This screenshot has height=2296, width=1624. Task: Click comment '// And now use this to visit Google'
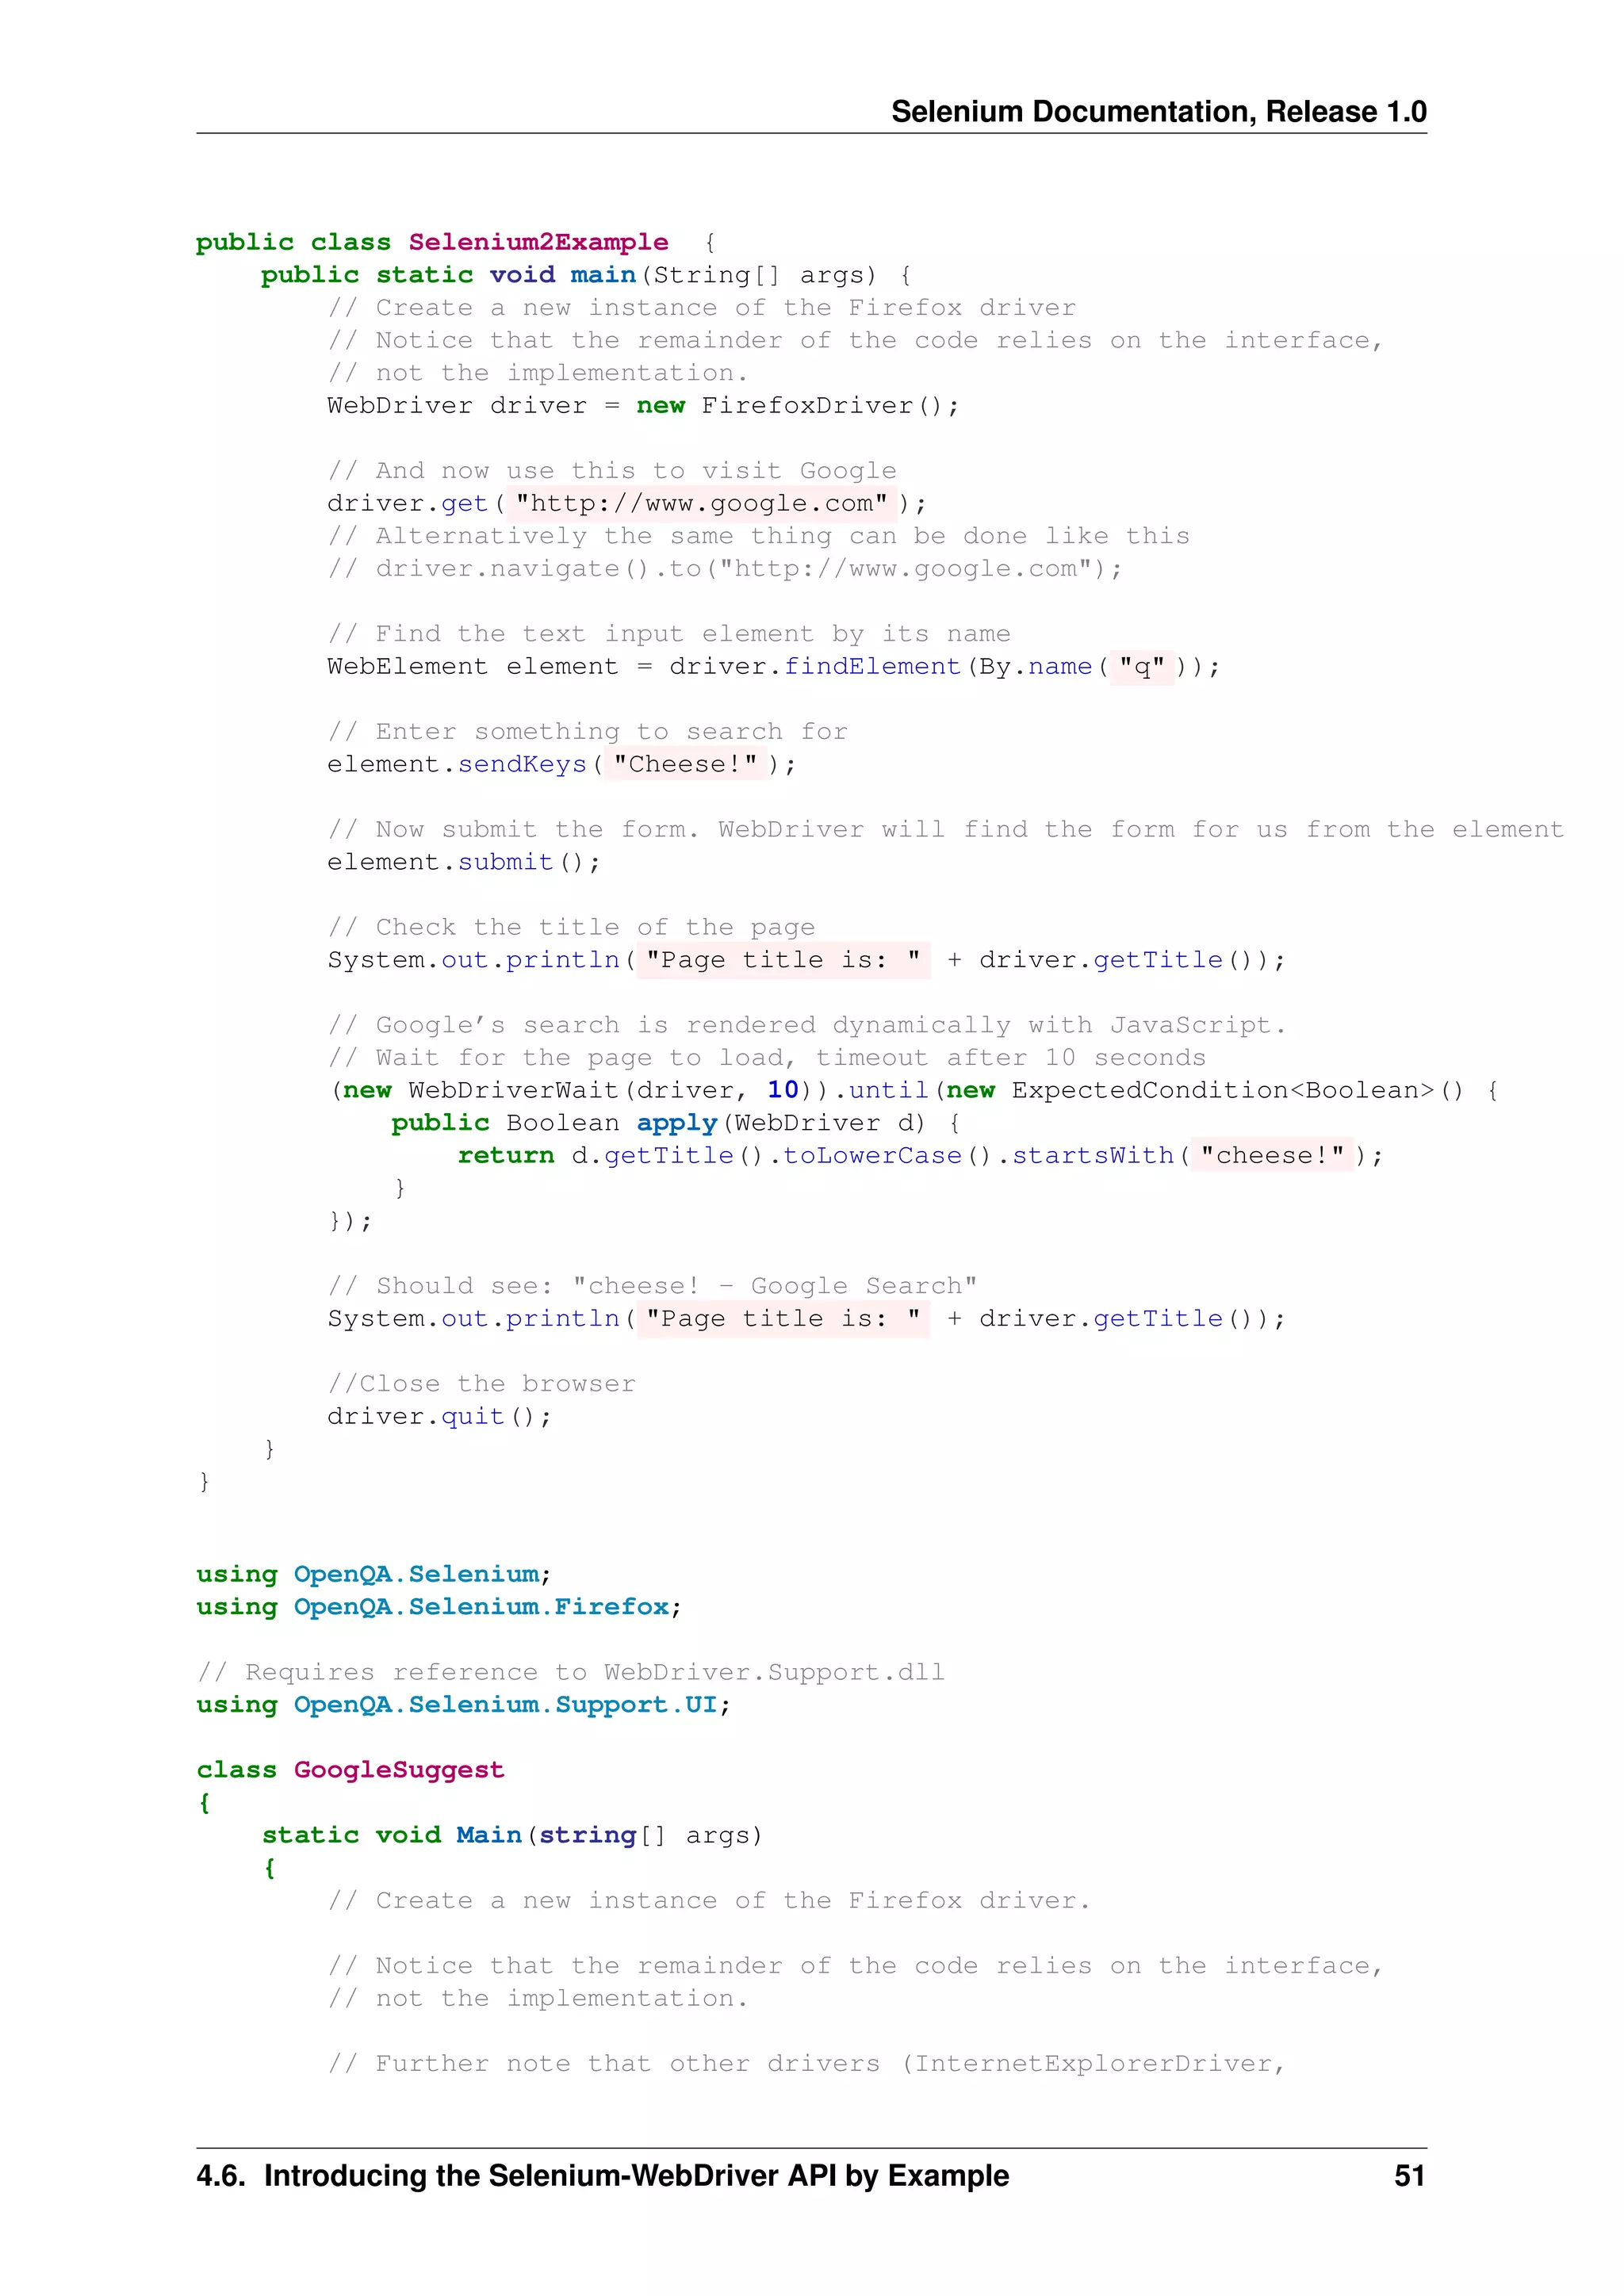(612, 470)
